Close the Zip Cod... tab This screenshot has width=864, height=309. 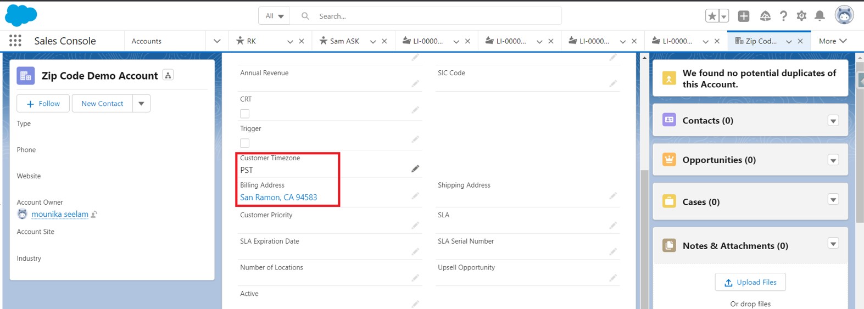800,41
